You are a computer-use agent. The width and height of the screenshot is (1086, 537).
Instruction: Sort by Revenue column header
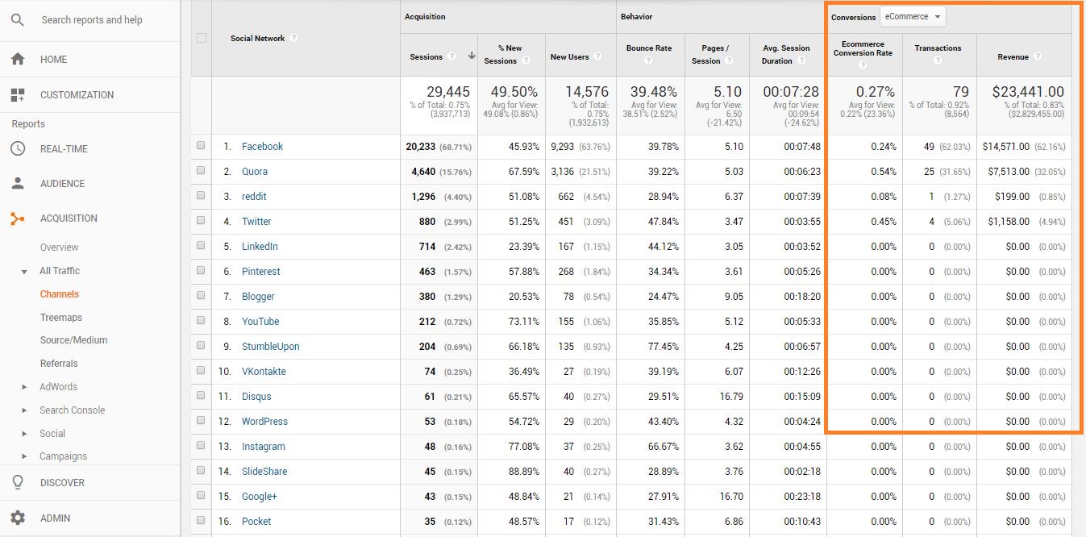[1013, 57]
